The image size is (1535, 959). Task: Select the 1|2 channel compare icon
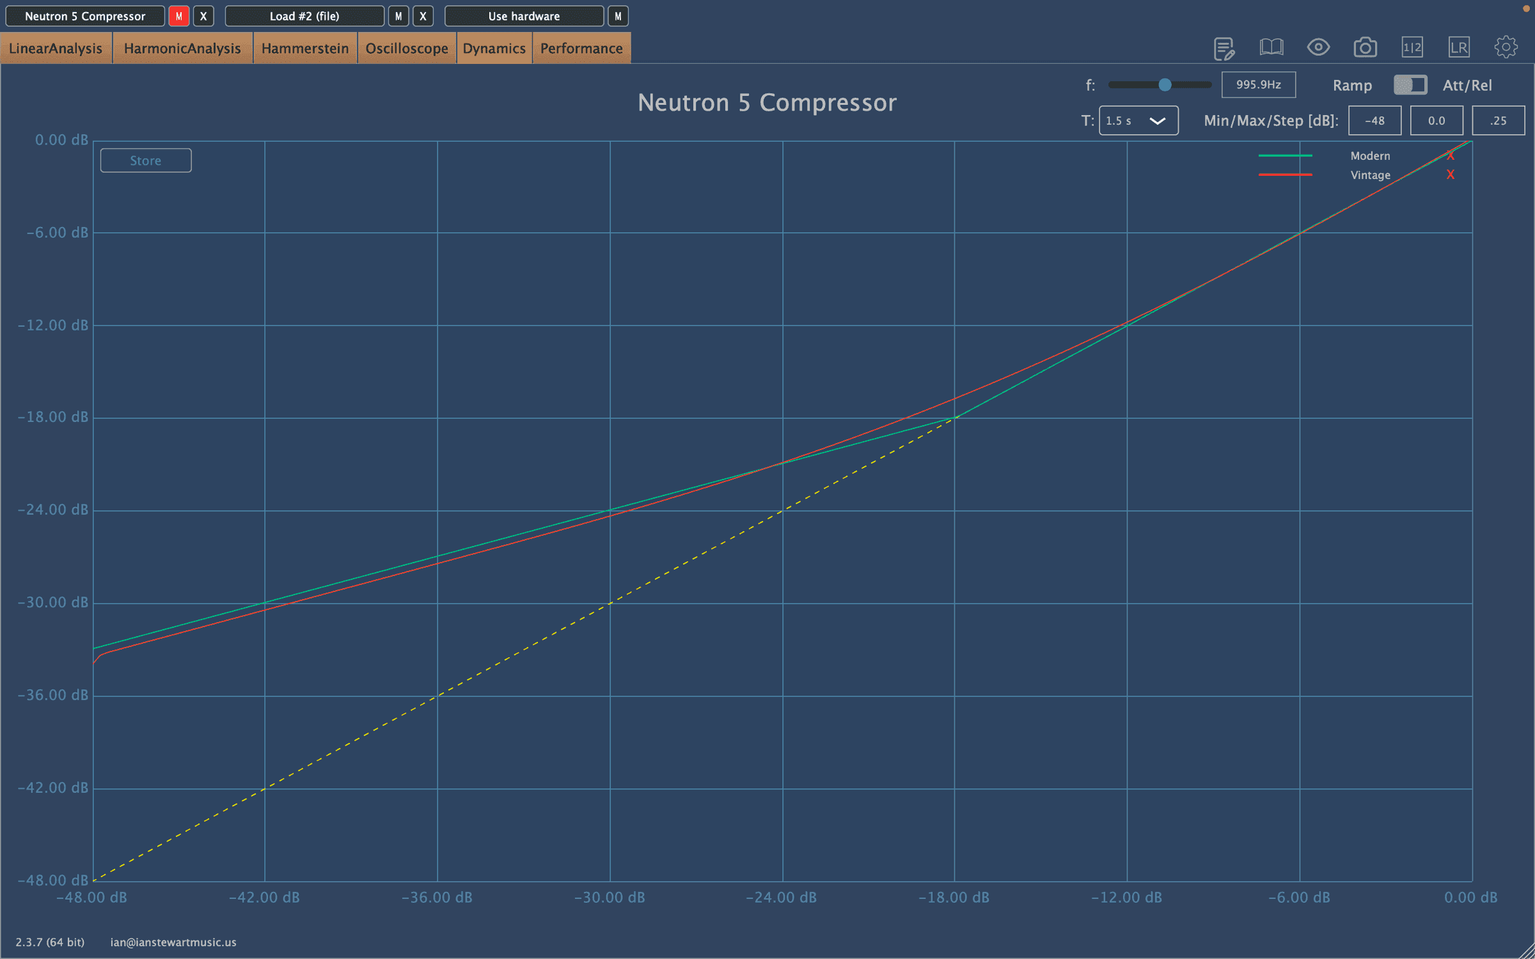(x=1412, y=47)
